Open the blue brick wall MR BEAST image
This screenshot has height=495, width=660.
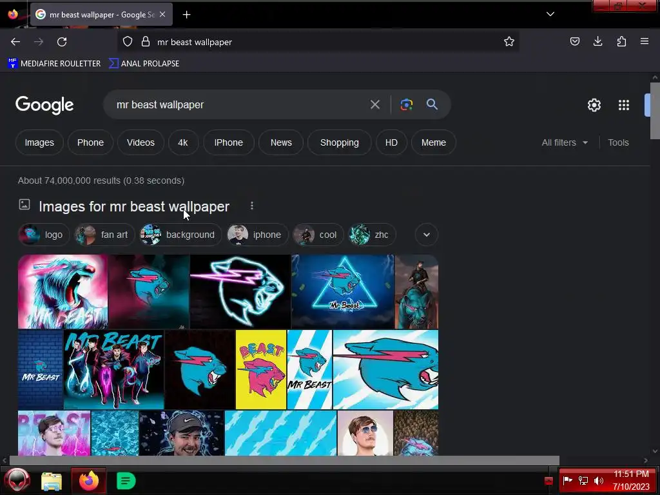pyautogui.click(x=41, y=369)
